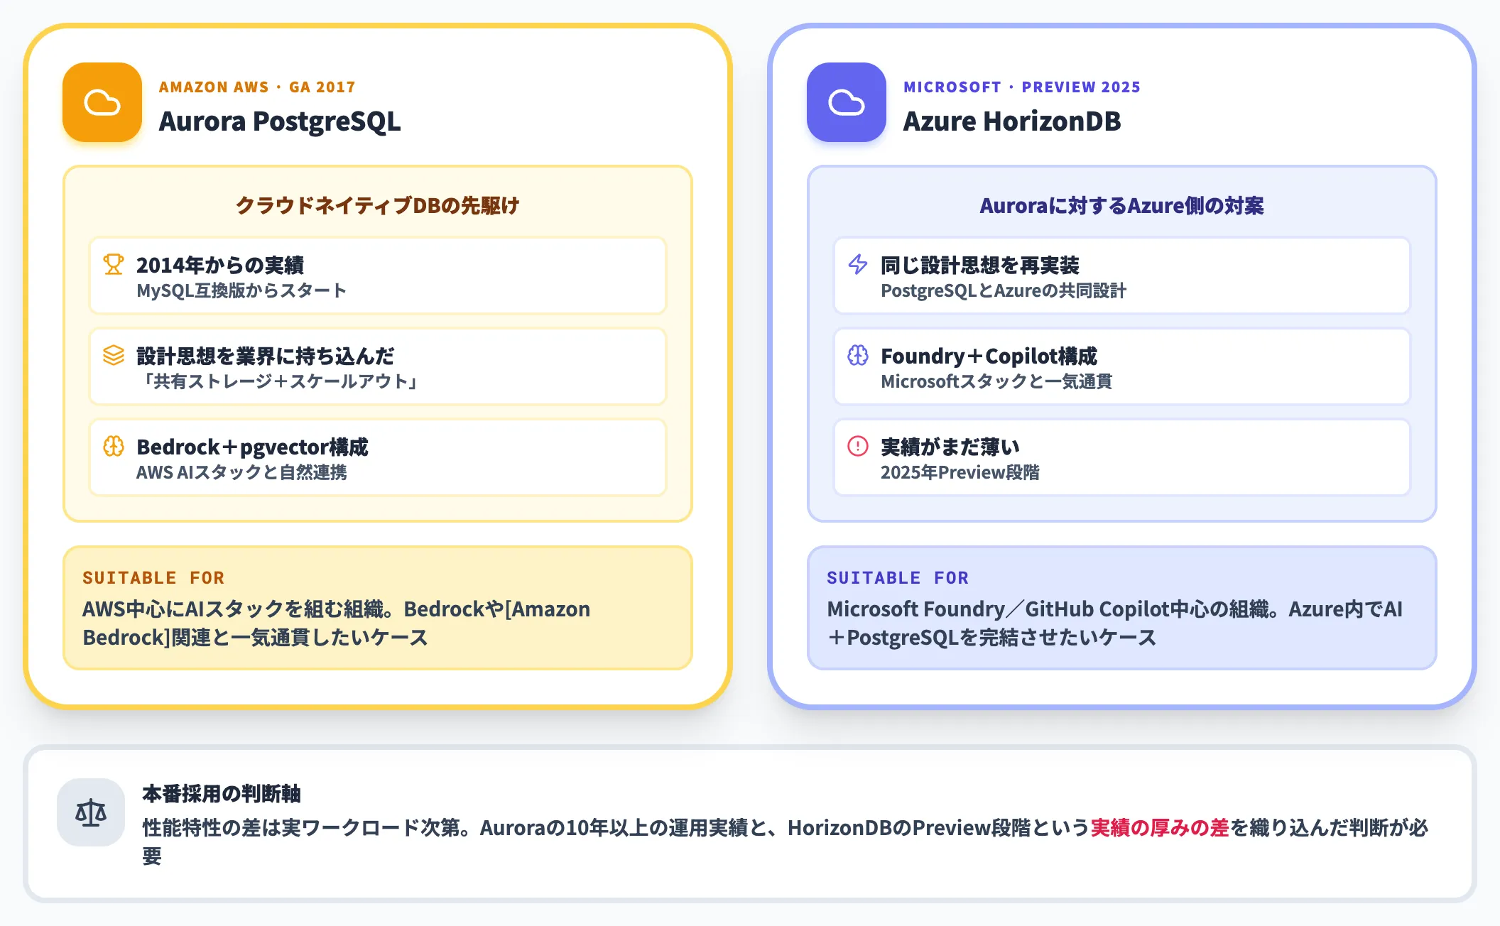
Task: Click the 2014年からの実績 title
Action: coord(220,265)
